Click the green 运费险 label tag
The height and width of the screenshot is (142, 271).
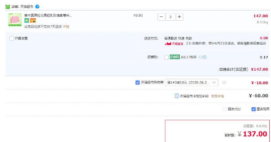click(174, 57)
